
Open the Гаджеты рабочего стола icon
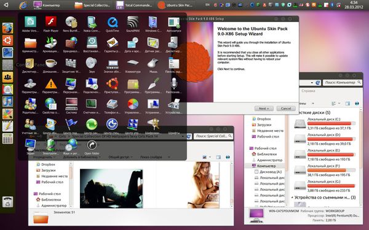(x=113, y=45)
